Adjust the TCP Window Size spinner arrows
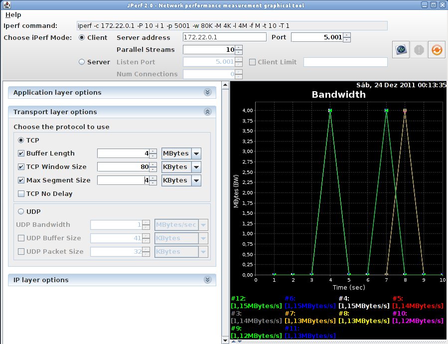The width and height of the screenshot is (448, 344). (x=153, y=167)
